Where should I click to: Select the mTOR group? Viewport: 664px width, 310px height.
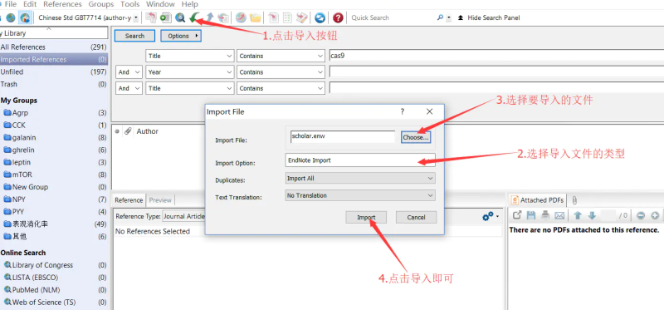click(x=54, y=175)
